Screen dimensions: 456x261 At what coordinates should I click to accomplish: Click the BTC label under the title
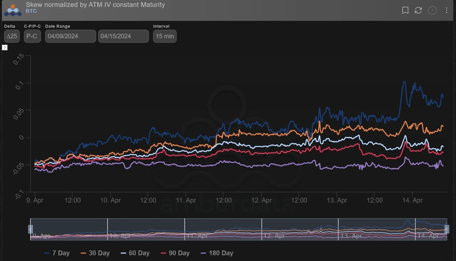pyautogui.click(x=31, y=11)
